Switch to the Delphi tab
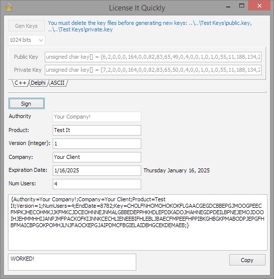The width and height of the screenshot is (274, 279). pyautogui.click(x=38, y=83)
